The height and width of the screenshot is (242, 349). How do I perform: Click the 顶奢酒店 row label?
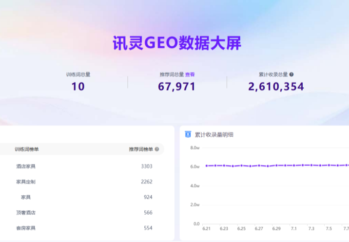(26, 213)
